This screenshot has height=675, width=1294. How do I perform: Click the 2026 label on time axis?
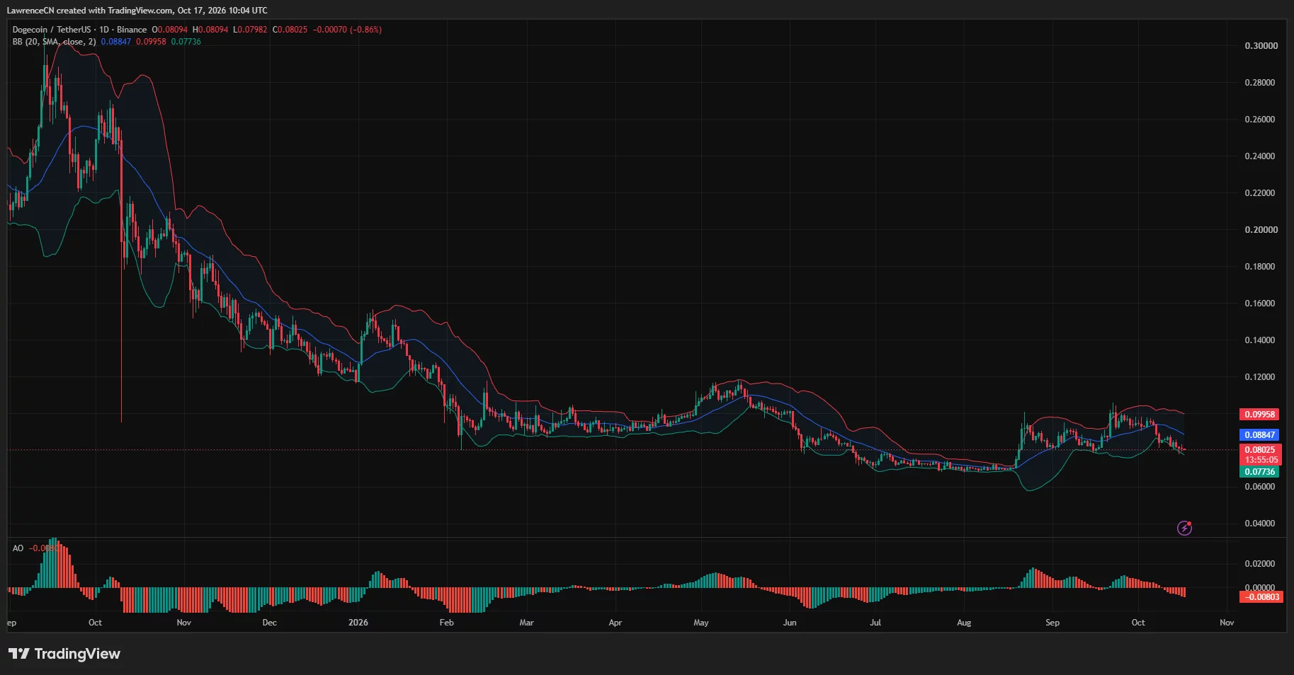pos(358,623)
